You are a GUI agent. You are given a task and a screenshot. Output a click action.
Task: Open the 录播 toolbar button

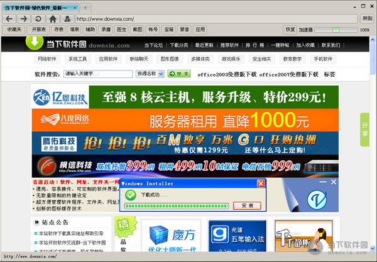coord(106,30)
